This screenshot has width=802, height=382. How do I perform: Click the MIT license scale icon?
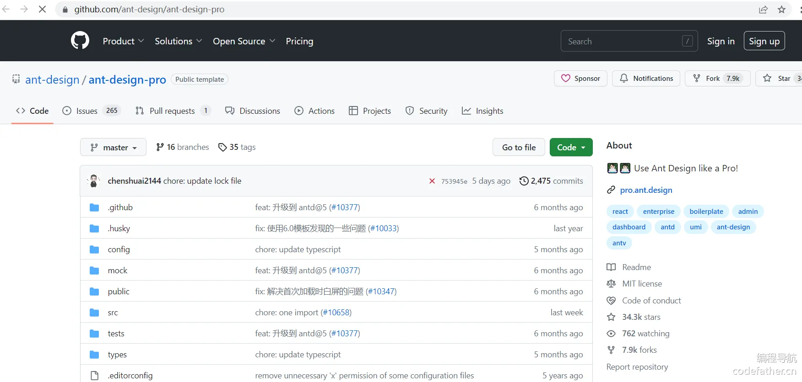(x=611, y=284)
